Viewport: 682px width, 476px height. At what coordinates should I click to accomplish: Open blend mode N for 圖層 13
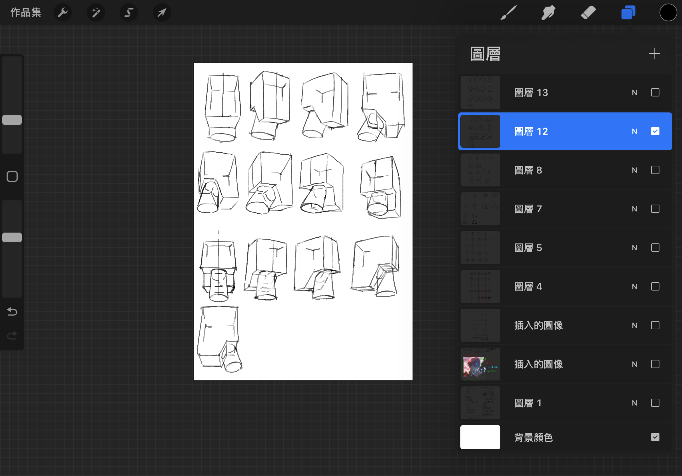(x=635, y=92)
